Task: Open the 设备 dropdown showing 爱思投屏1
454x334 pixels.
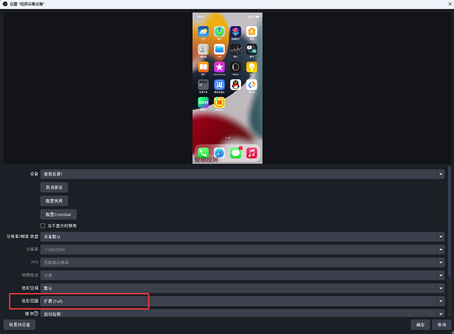Action: coord(242,174)
